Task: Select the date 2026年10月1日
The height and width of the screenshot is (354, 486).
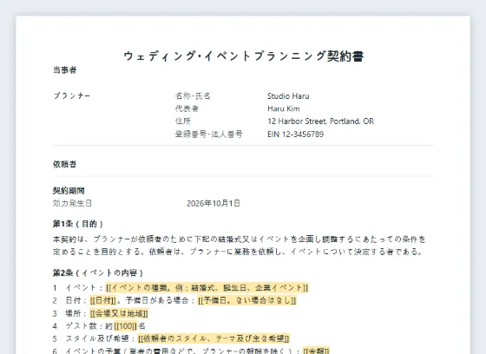Action: (x=213, y=203)
